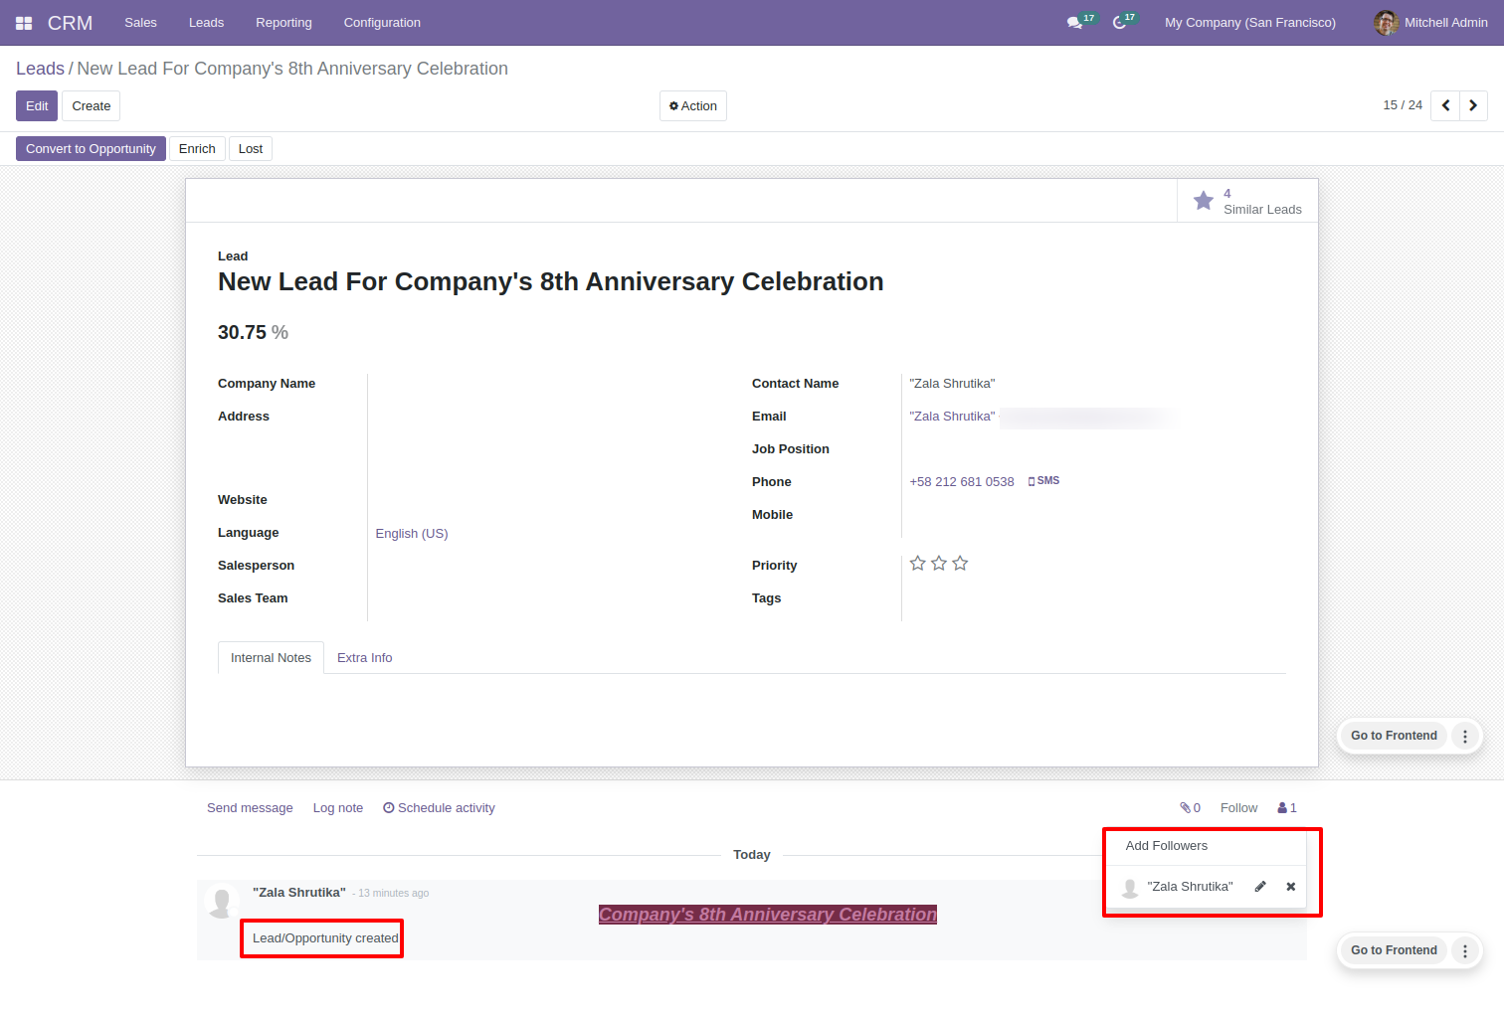Click Contact Name value "Zala Shrutika"
The width and height of the screenshot is (1504, 1015).
point(952,384)
